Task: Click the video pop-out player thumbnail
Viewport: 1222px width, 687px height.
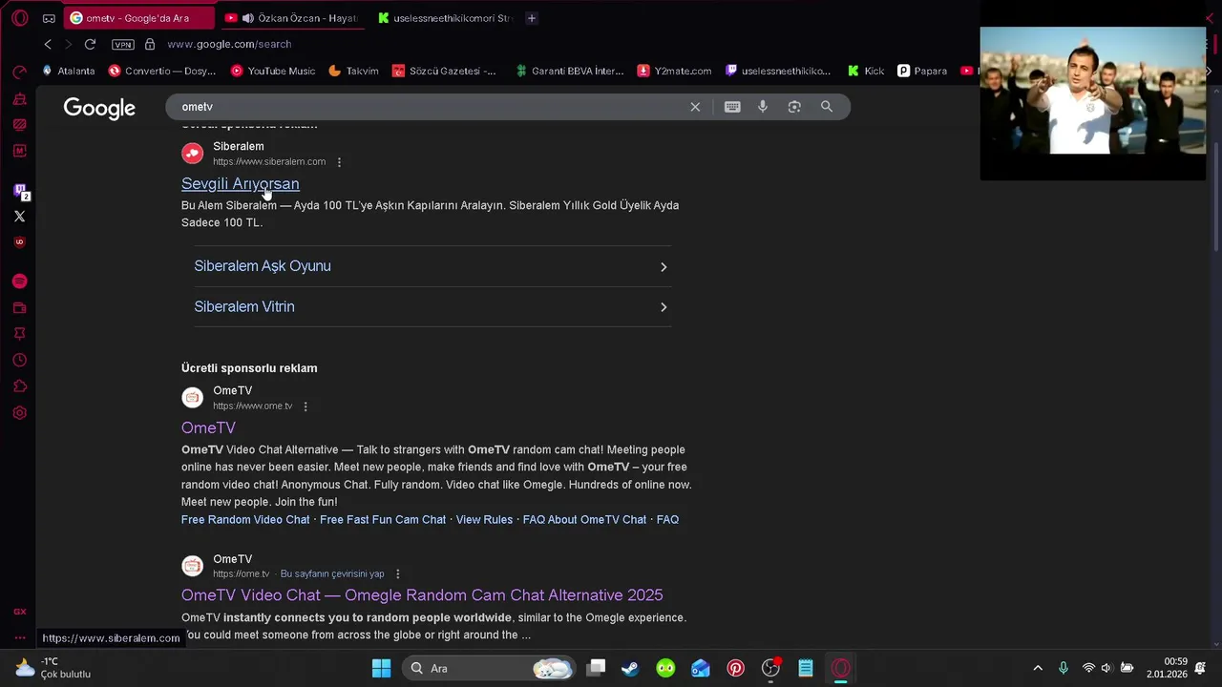Action: point(1093,91)
